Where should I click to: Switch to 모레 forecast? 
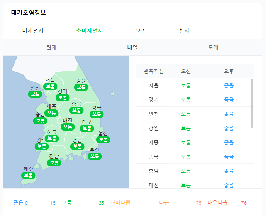pyautogui.click(x=213, y=47)
